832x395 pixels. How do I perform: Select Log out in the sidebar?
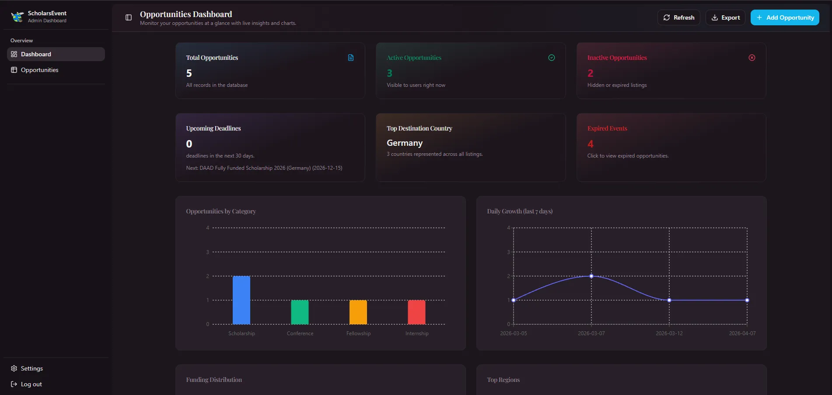click(56, 384)
